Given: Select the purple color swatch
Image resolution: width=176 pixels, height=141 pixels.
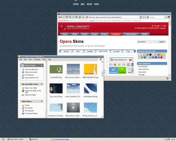Looking at the screenshot, I should (159, 58).
